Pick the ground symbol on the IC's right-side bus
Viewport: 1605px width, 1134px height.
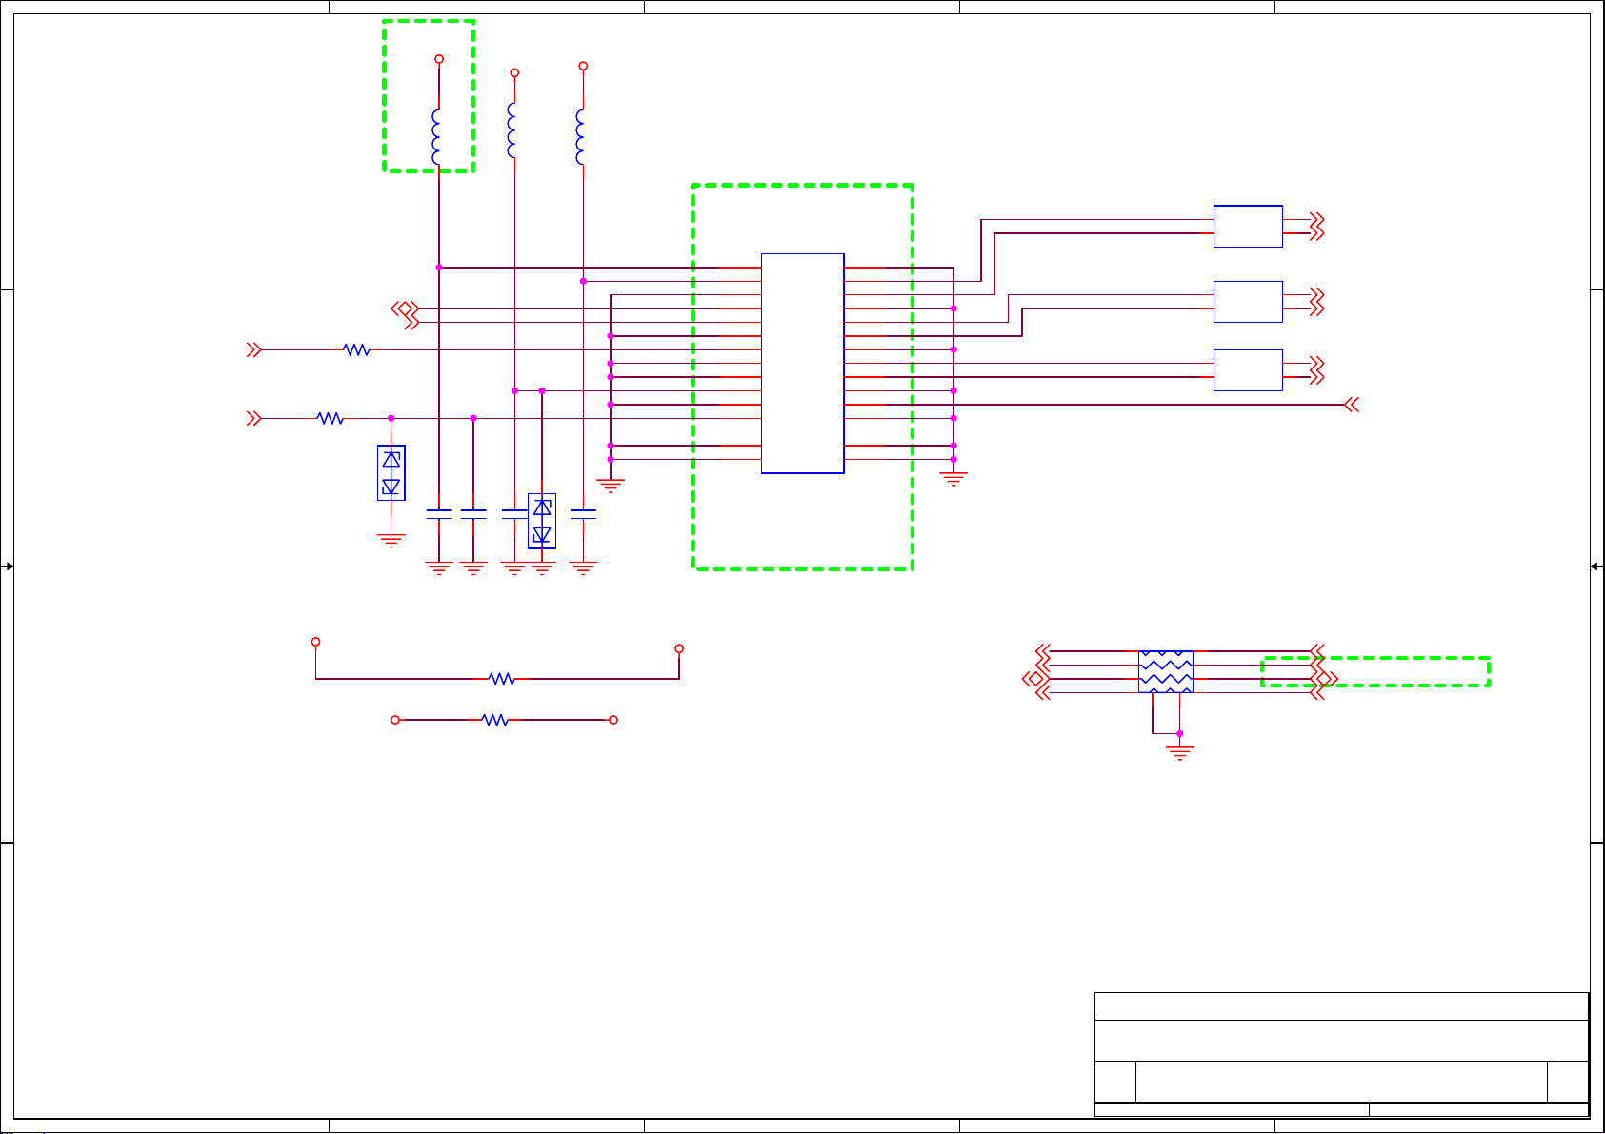(x=953, y=479)
